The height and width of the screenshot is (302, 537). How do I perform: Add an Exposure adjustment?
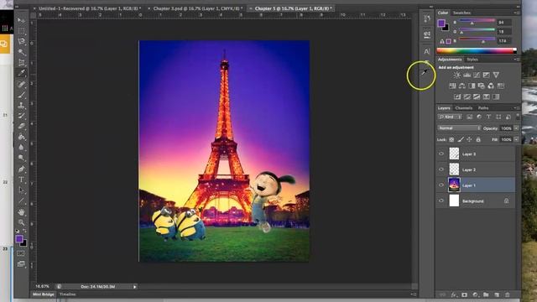tap(486, 75)
